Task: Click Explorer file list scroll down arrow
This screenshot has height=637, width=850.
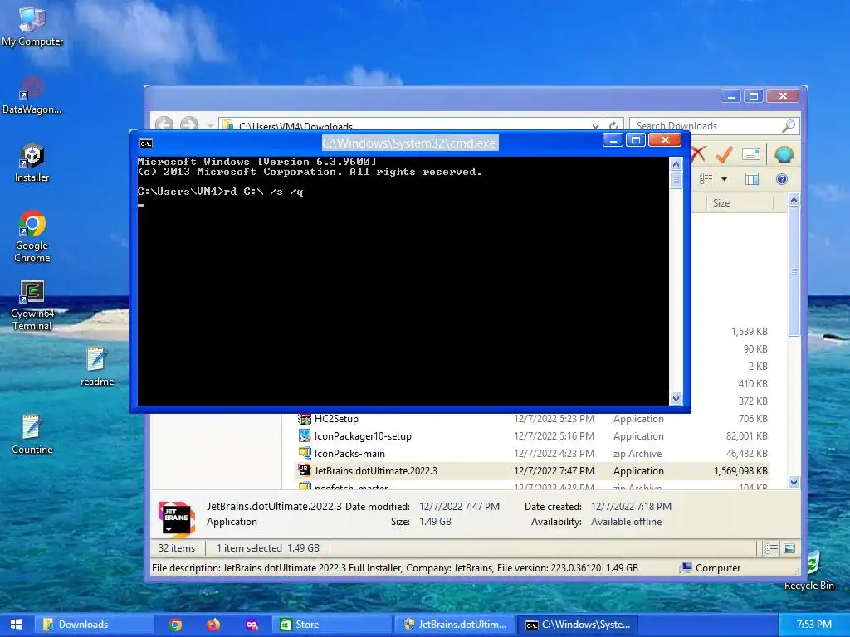Action: point(794,482)
